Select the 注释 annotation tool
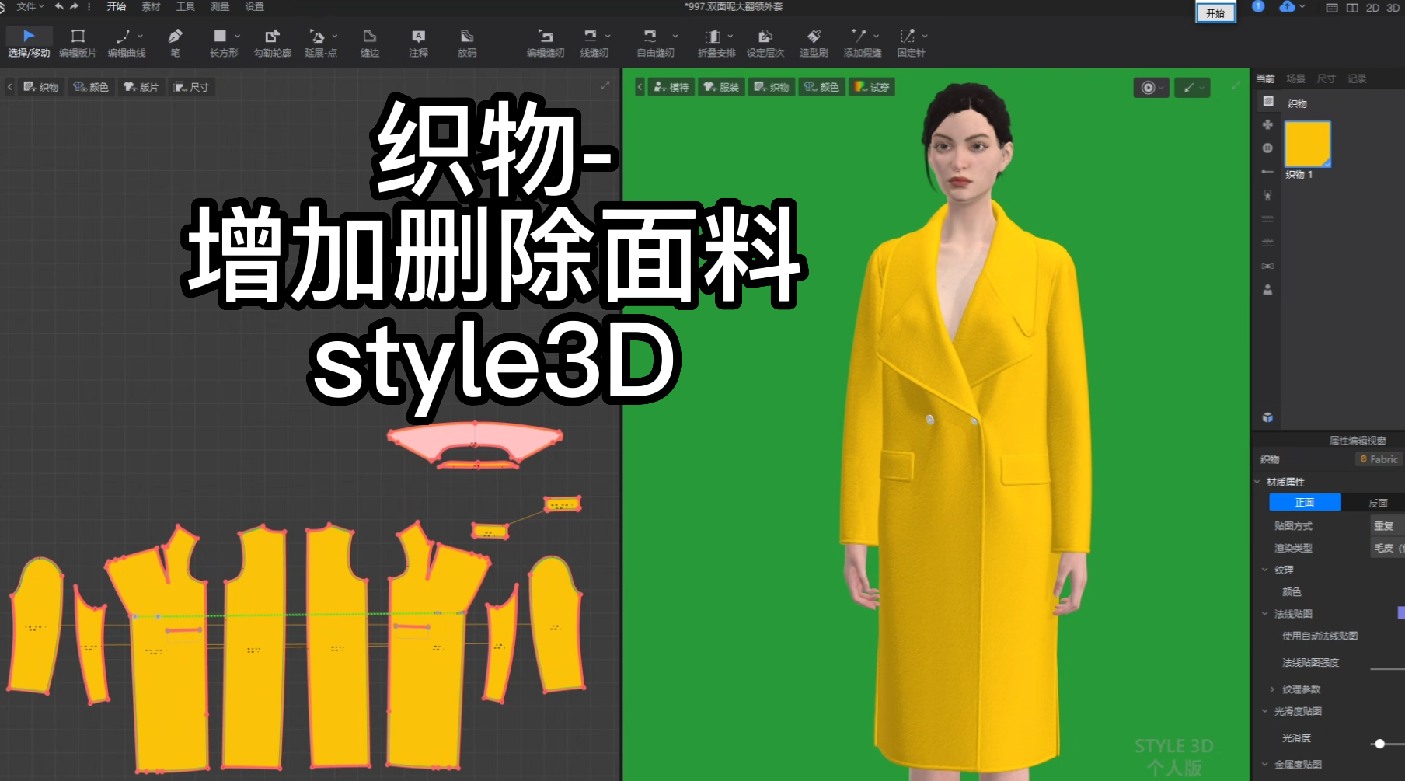Screen dimensions: 1405x781 418,43
